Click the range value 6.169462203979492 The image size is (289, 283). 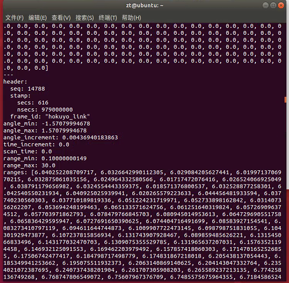pyautogui.click(x=120, y=249)
